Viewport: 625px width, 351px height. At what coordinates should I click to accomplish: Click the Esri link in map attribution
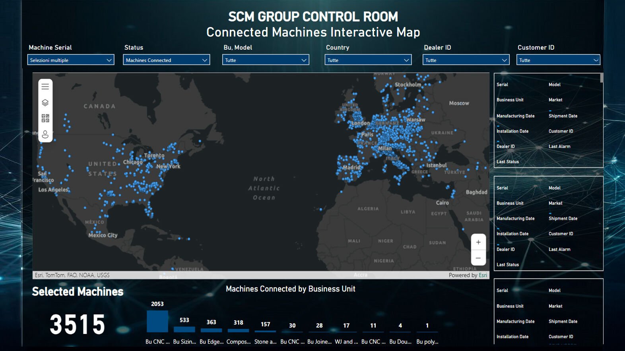point(483,275)
